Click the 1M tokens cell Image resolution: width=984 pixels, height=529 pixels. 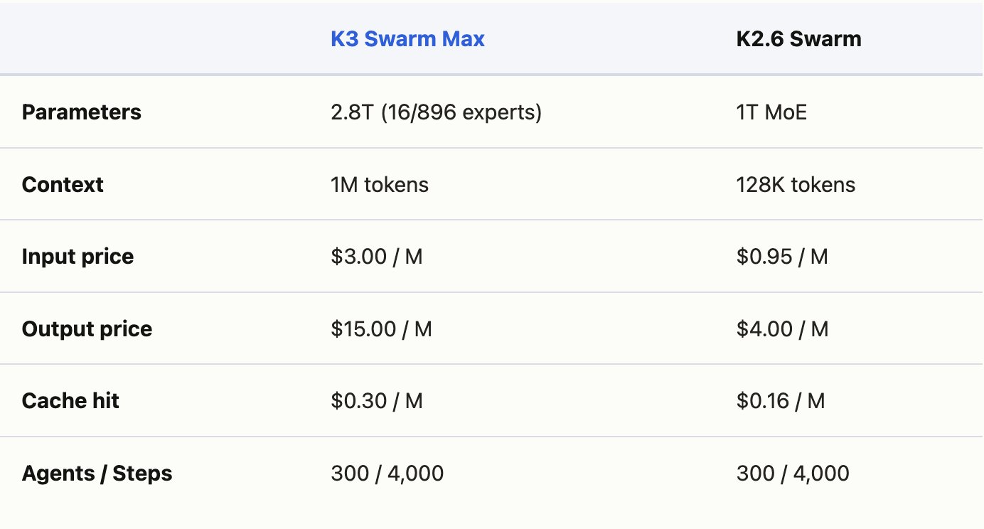click(x=380, y=185)
